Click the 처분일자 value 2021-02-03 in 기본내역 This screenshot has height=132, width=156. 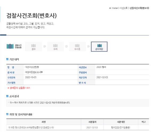coord(102,77)
